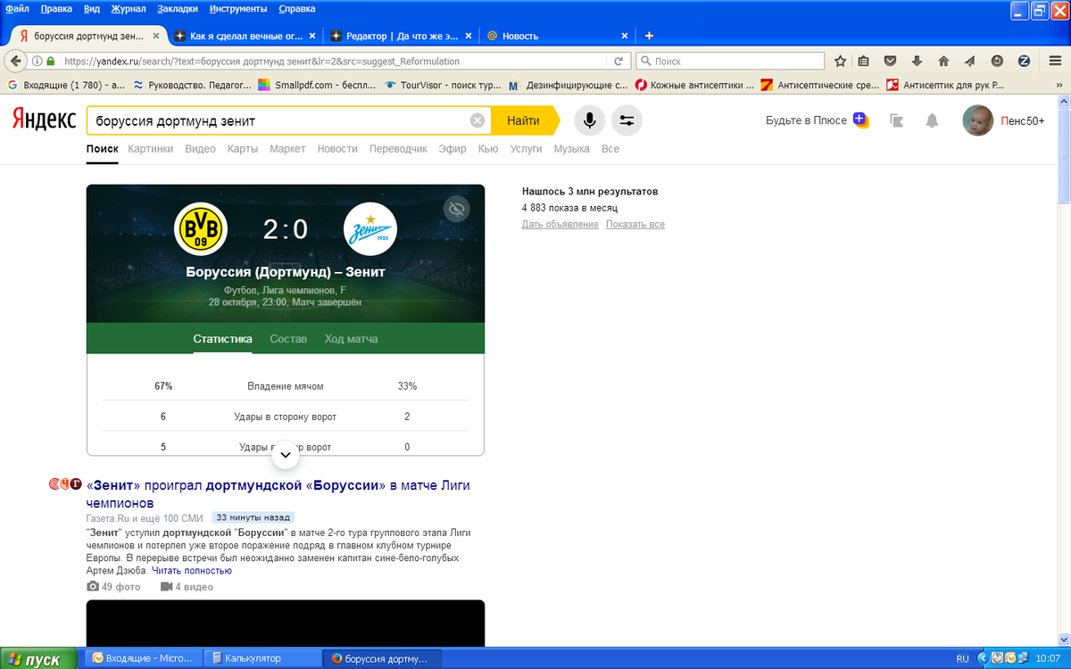1071x669 pixels.
Task: Open Yandex notifications bell
Action: pyautogui.click(x=932, y=120)
